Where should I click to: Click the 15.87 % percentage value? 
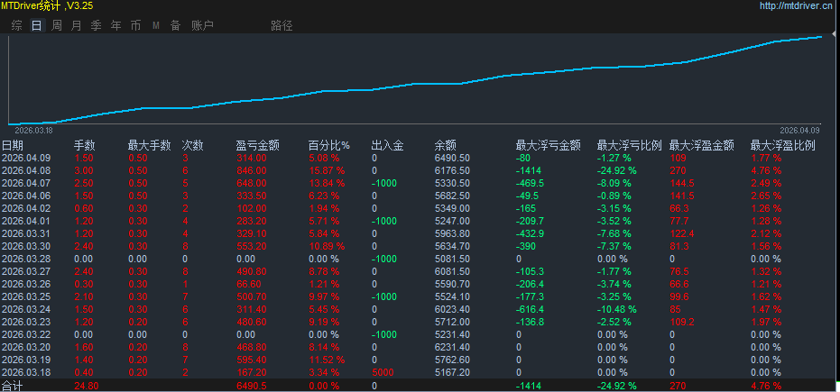coord(327,170)
